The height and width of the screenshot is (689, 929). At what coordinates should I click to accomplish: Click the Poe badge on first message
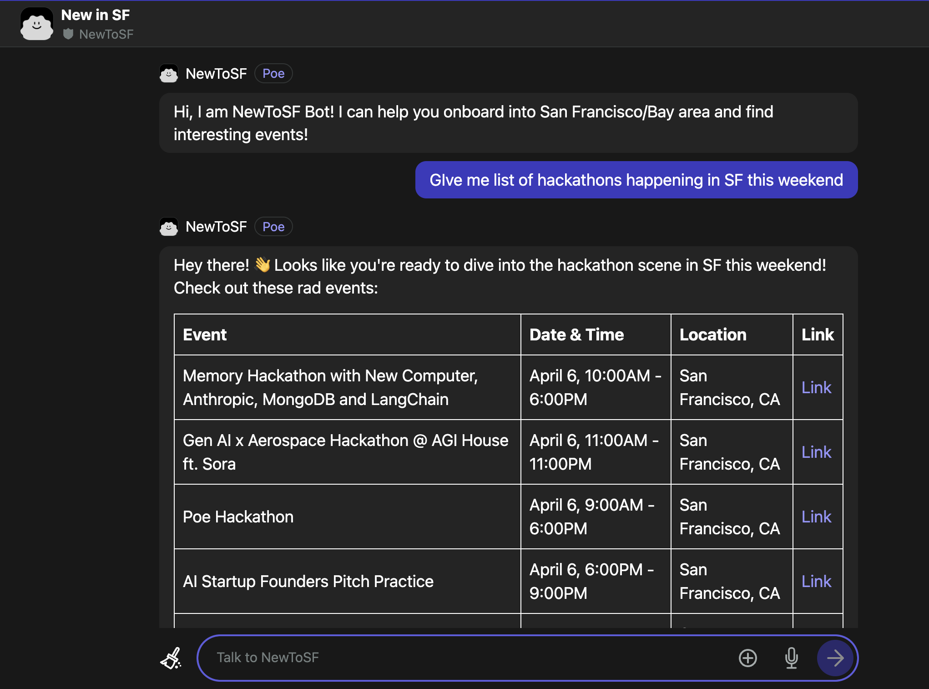pyautogui.click(x=273, y=73)
